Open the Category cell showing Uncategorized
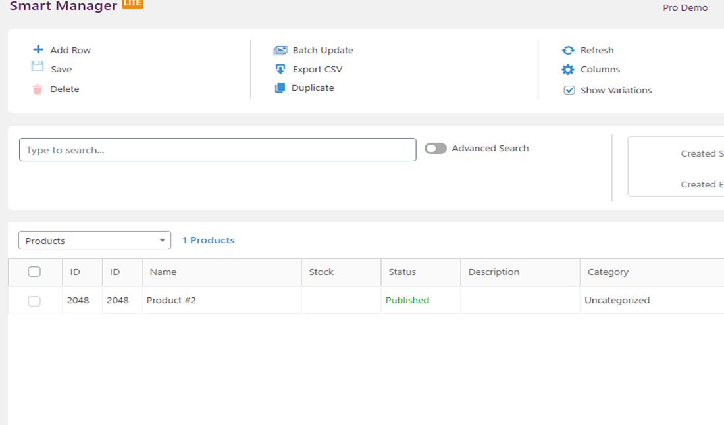 pyautogui.click(x=617, y=300)
